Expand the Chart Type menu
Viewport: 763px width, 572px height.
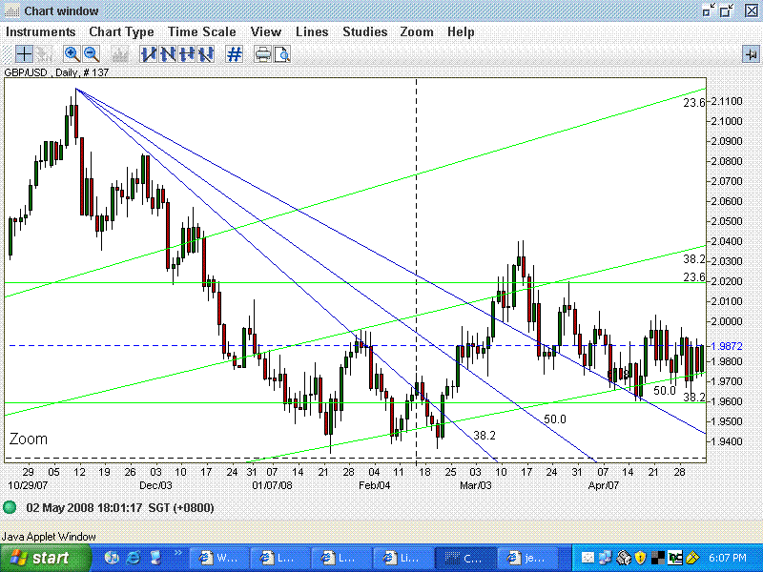(x=121, y=31)
